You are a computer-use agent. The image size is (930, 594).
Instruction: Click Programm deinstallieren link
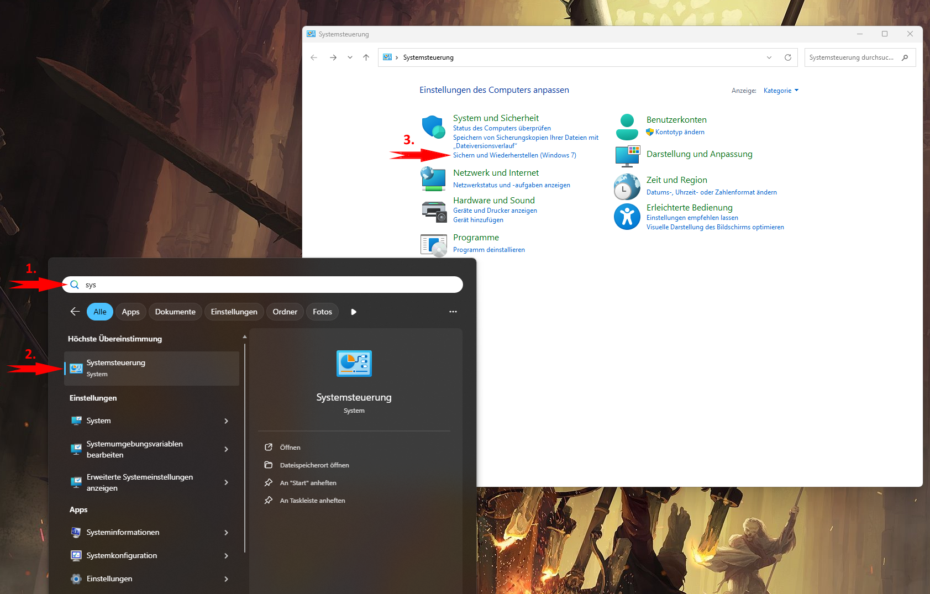(489, 250)
